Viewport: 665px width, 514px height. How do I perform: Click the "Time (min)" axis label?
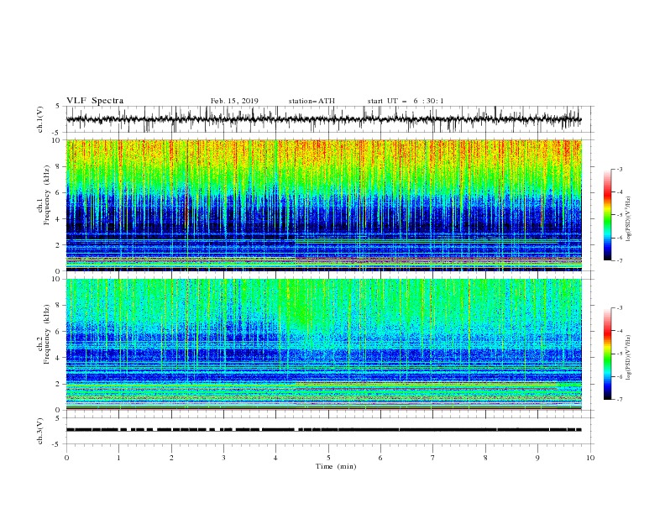(336, 466)
